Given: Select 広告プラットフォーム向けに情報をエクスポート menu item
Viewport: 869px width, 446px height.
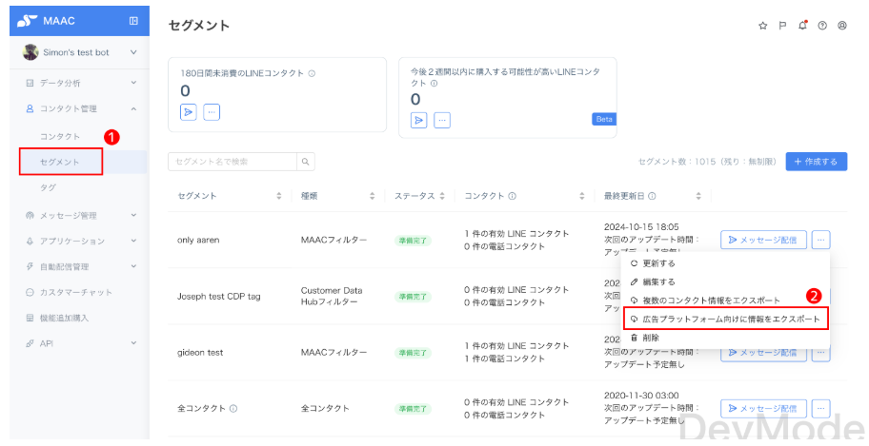Looking at the screenshot, I should tap(725, 319).
